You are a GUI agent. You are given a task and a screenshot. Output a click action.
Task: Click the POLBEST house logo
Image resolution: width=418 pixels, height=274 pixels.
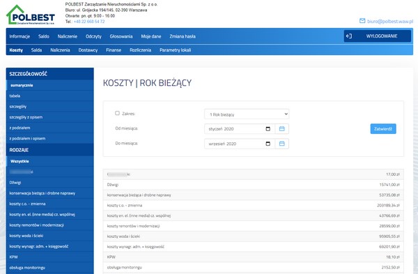tap(31, 15)
